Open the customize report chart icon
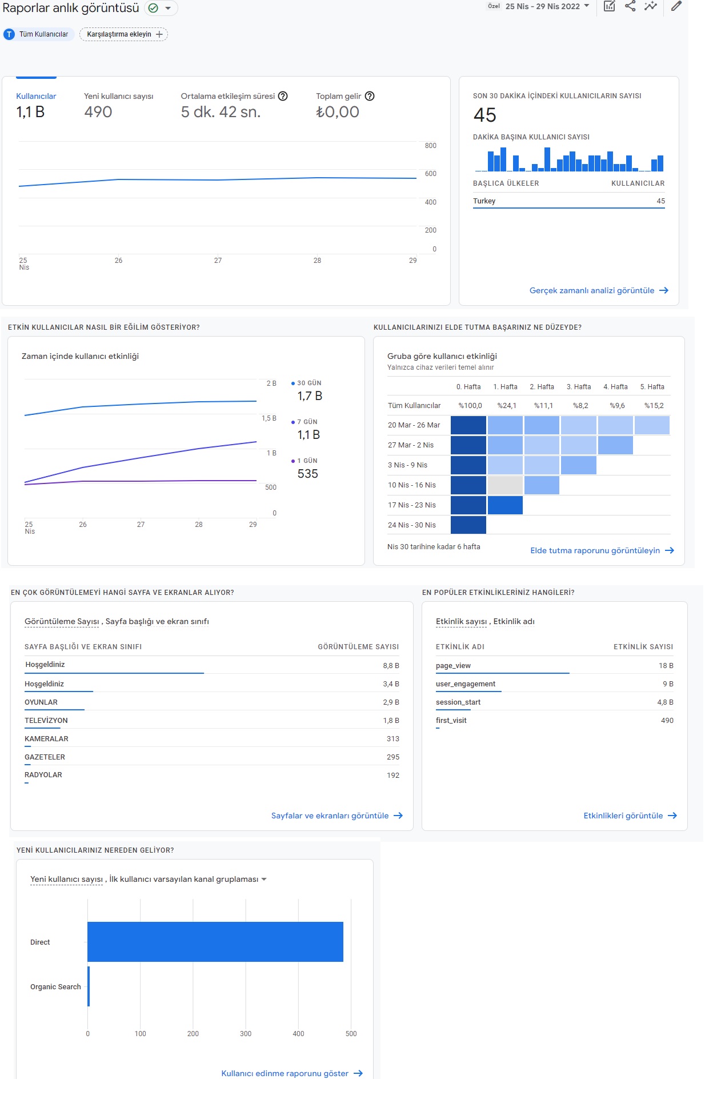This screenshot has width=705, height=1111. pos(609,6)
